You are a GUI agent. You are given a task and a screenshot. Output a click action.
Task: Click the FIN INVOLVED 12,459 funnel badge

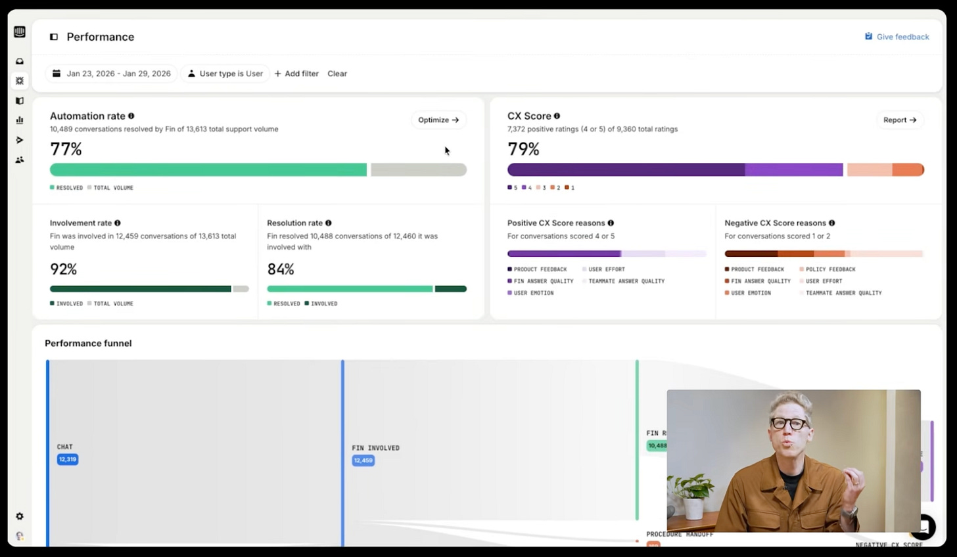pyautogui.click(x=363, y=460)
